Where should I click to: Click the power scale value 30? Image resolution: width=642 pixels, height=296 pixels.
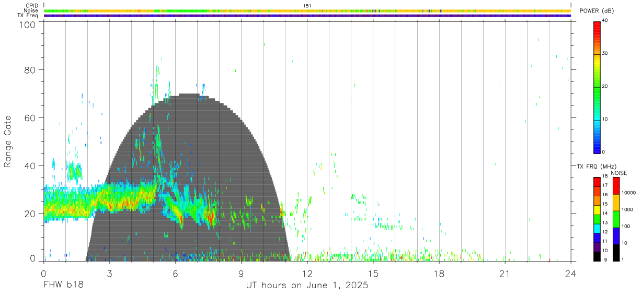click(606, 54)
